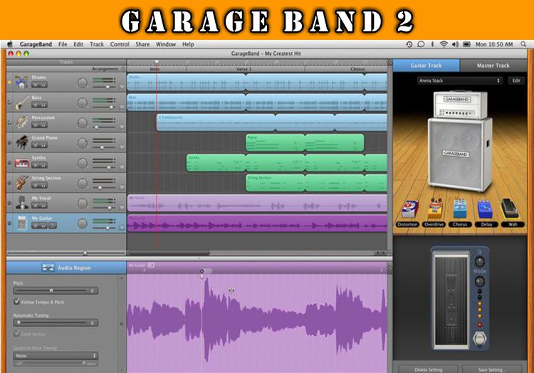Click the Grand Piano track icon
Screen dimensions: 534x373
point(22,142)
